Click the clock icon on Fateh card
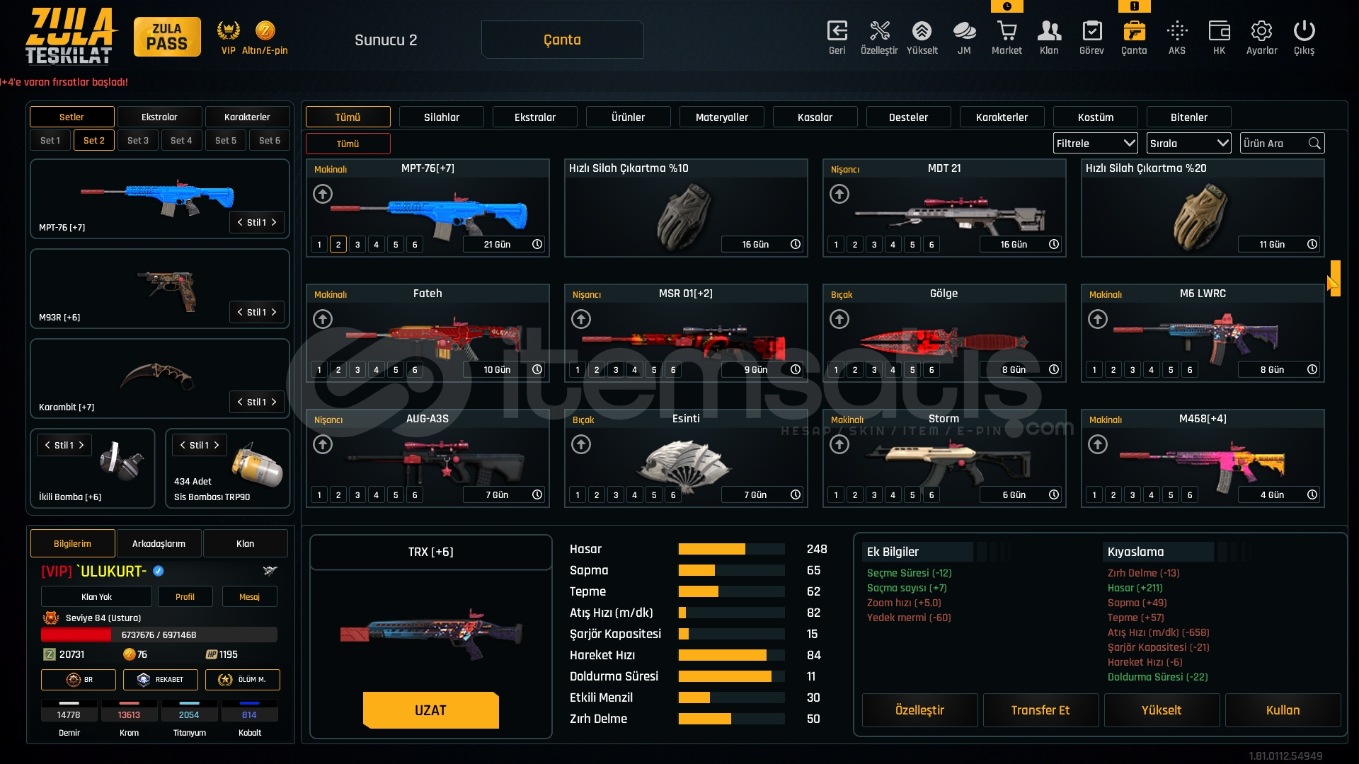Viewport: 1359px width, 764px height. (x=537, y=369)
